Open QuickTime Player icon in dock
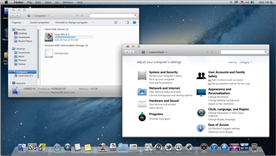The width and height of the screenshot is (276, 156). 68,147
